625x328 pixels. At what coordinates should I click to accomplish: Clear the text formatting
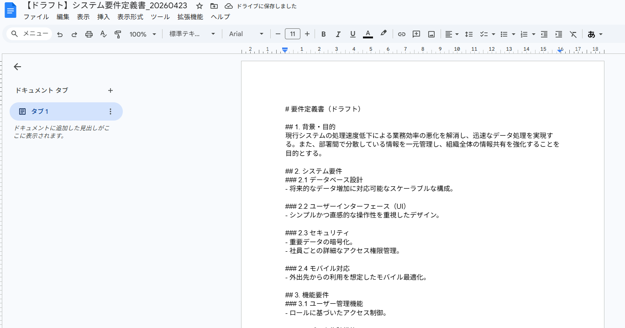point(573,34)
